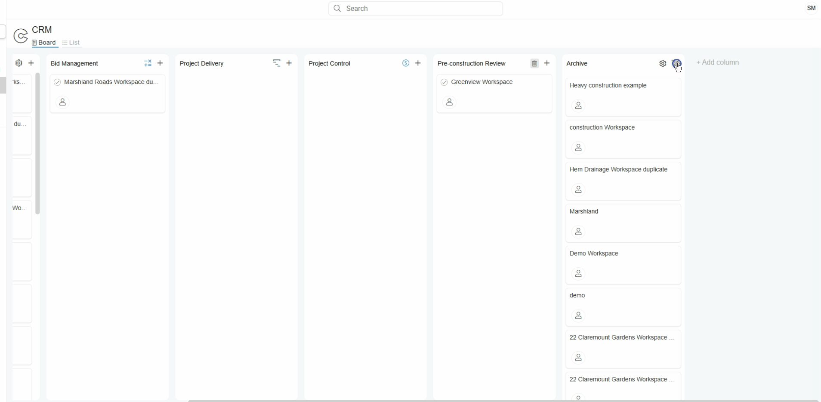821x402 pixels.
Task: Add a card to Bid Management column
Action: 160,63
